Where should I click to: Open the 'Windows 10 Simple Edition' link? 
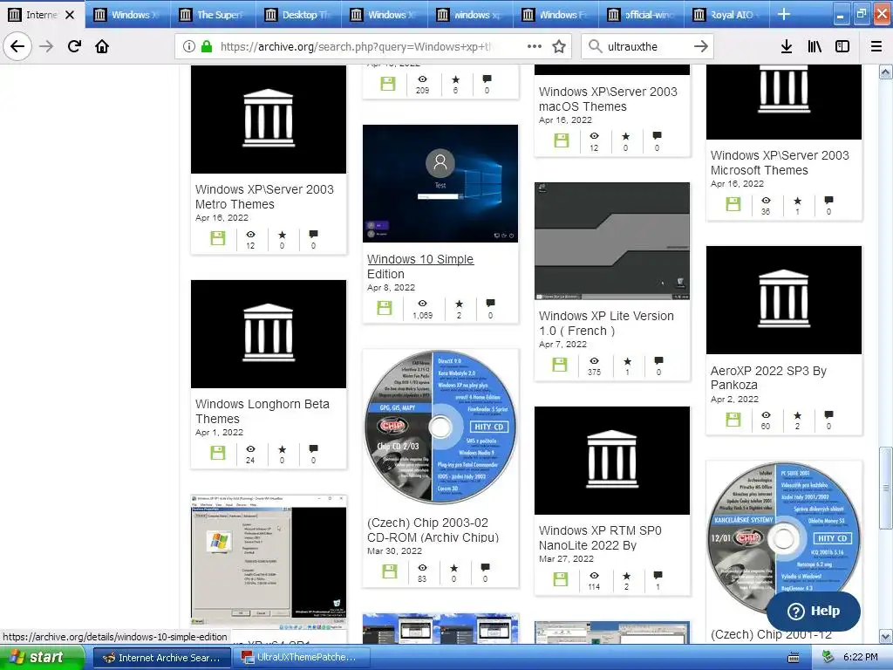coord(420,266)
